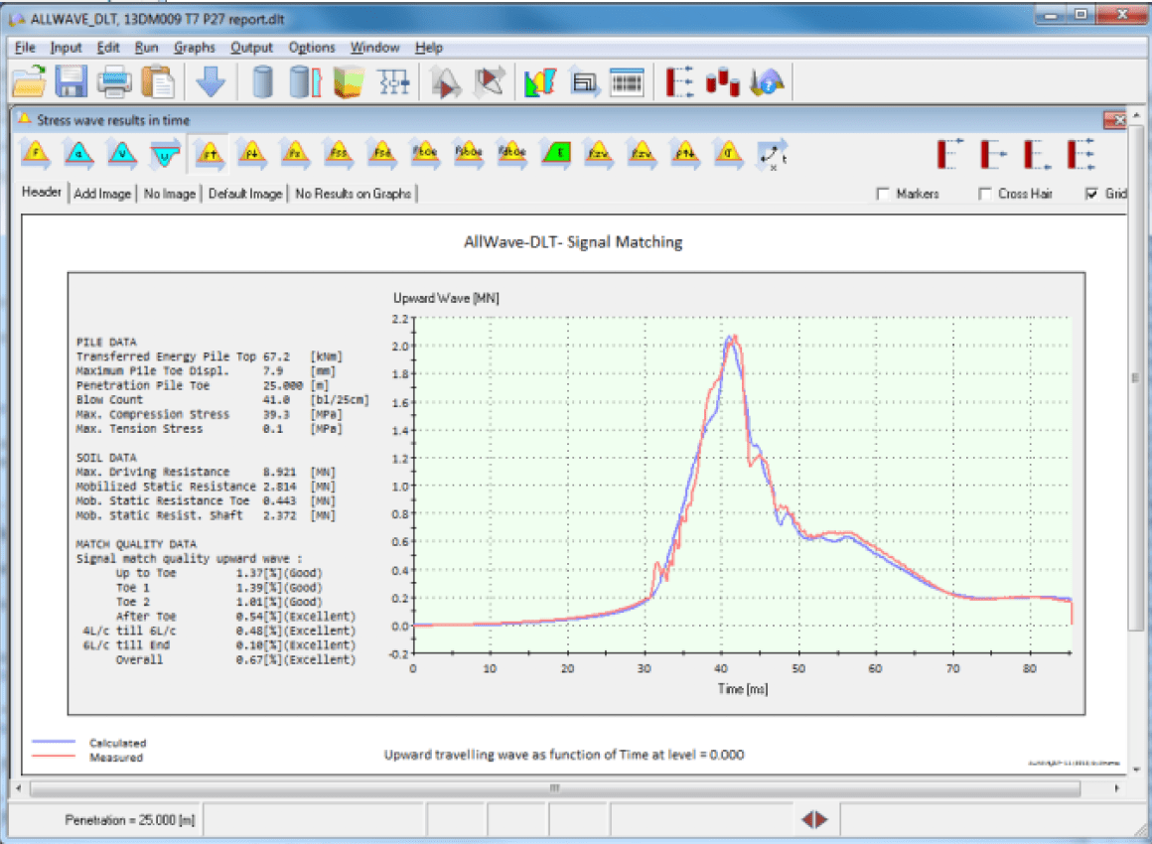
Task: Click the open file folder icon
Action: coord(30,81)
